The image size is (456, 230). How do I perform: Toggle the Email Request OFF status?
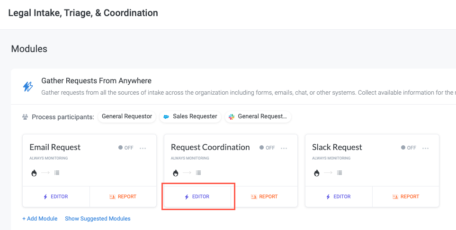(126, 148)
